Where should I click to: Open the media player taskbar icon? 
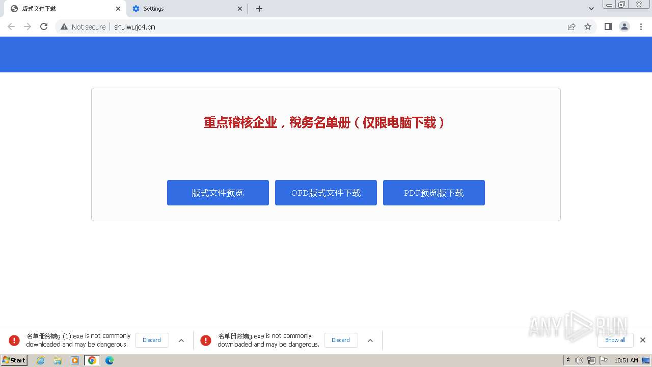click(x=75, y=360)
